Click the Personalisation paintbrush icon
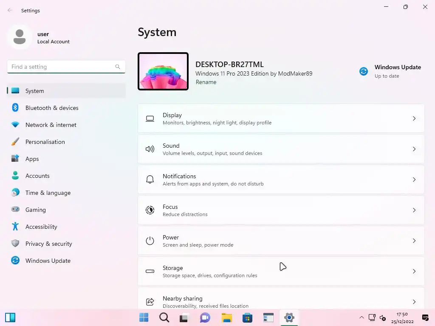The image size is (435, 326). pyautogui.click(x=15, y=142)
